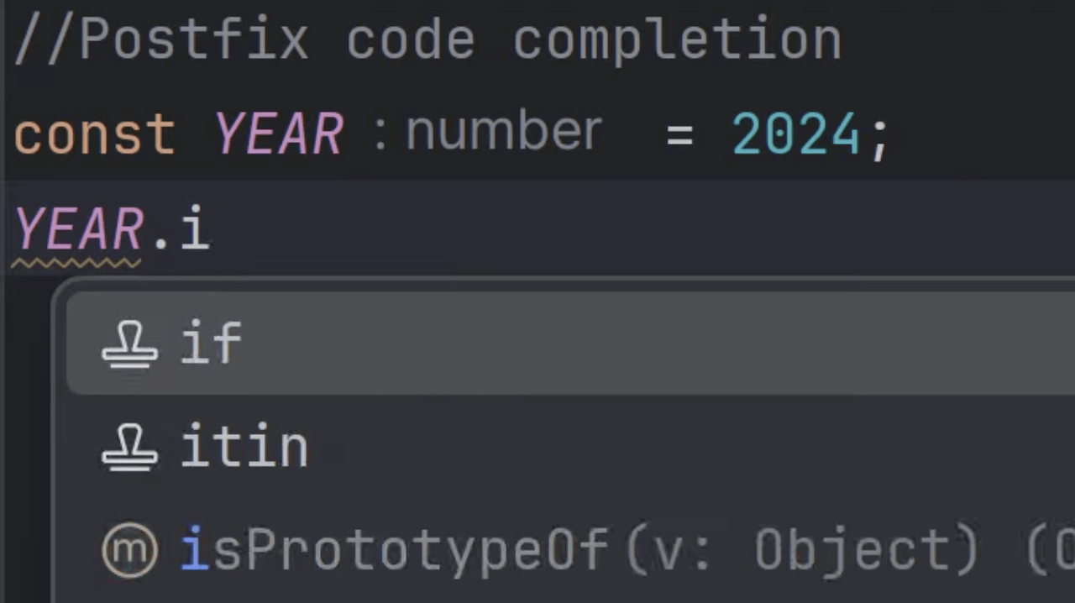Image resolution: width=1075 pixels, height=603 pixels.
Task: Click the semicolon ending the declaration
Action: pos(880,133)
